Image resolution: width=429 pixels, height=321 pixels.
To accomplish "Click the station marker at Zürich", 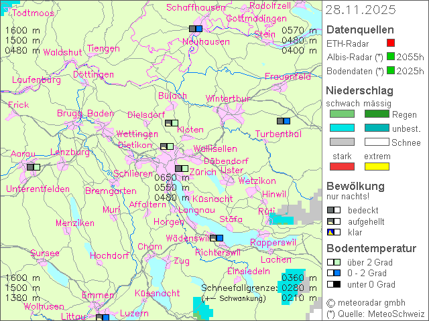I will (x=181, y=169).
